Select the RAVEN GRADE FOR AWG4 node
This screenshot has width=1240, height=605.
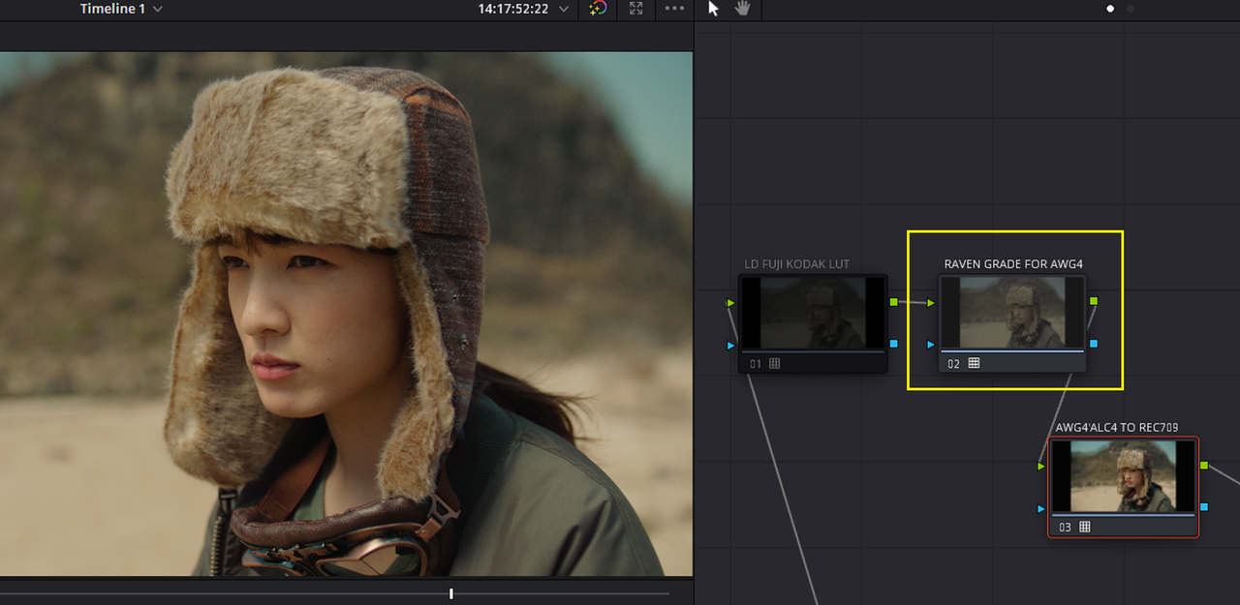pos(1012,323)
